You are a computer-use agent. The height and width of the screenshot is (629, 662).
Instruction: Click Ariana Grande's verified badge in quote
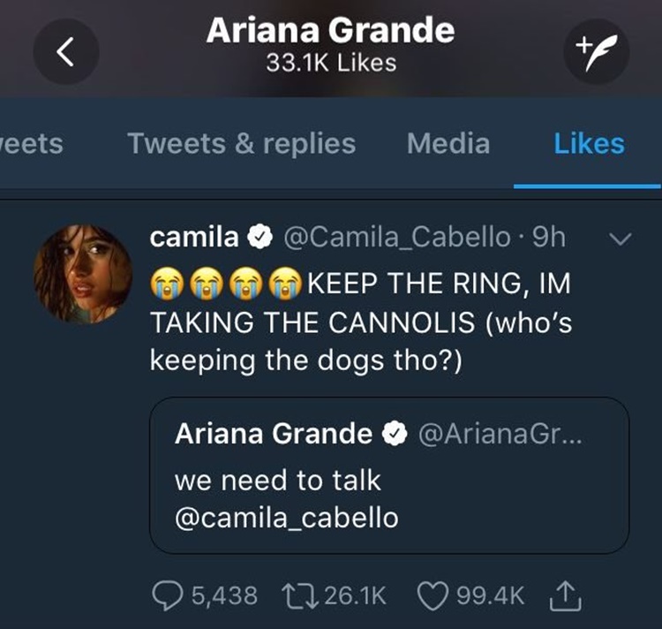pos(392,433)
